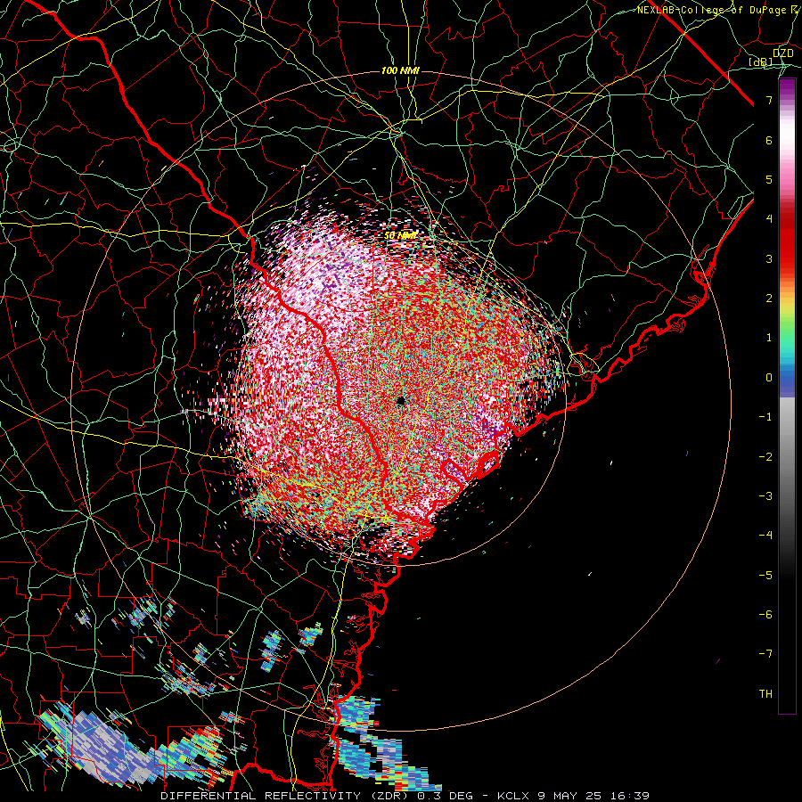Click the KCLX radar site identifier
This screenshot has width=802, height=802.
[515, 796]
